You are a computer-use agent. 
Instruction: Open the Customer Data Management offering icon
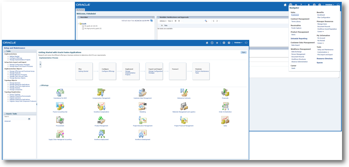point(143,93)
